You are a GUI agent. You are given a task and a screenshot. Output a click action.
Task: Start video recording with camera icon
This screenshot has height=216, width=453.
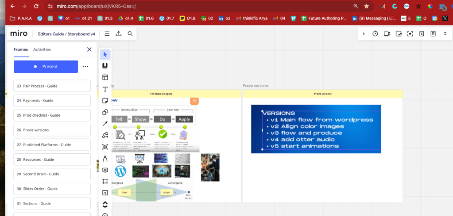(x=387, y=34)
